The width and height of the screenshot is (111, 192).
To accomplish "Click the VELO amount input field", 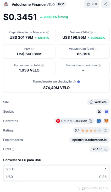I will click(57, 169).
